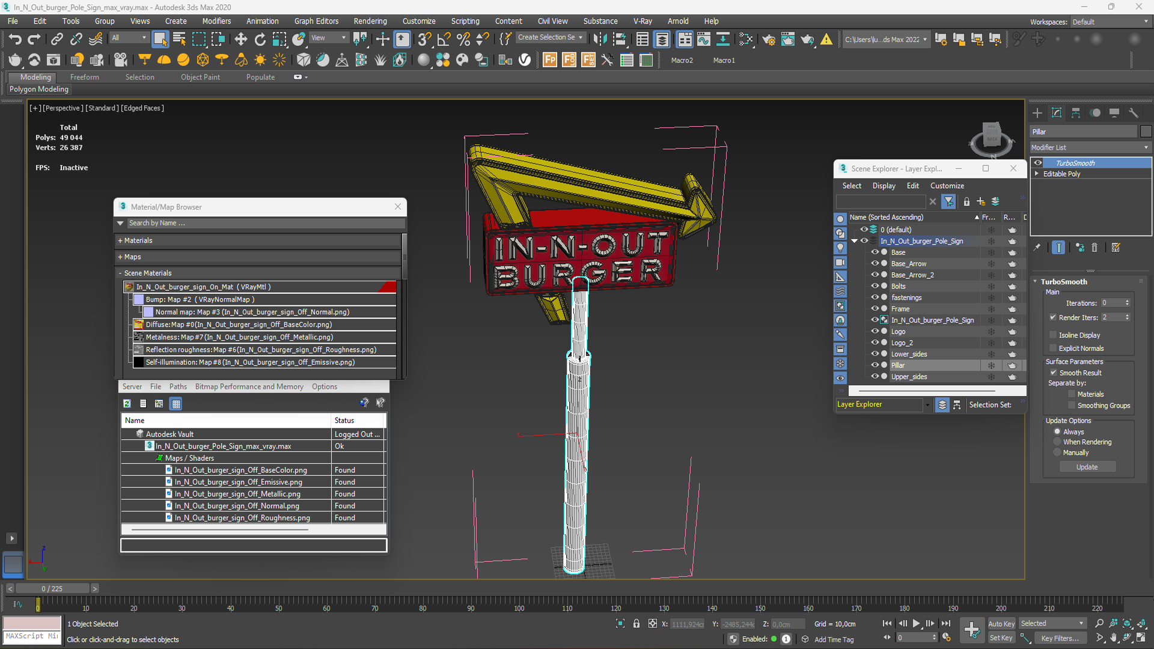
Task: Open the Rendering menu
Action: (370, 21)
